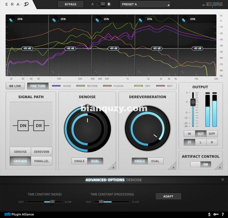Set Denoise to Single mode

click(x=79, y=161)
